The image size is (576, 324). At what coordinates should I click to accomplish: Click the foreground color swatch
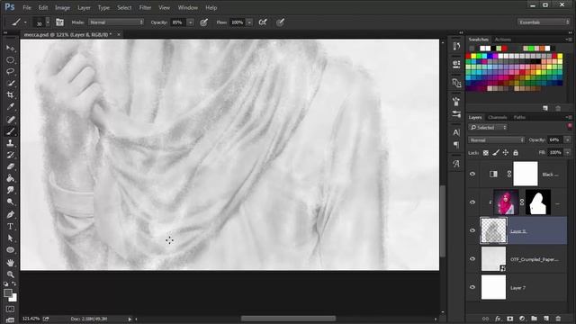[8, 292]
